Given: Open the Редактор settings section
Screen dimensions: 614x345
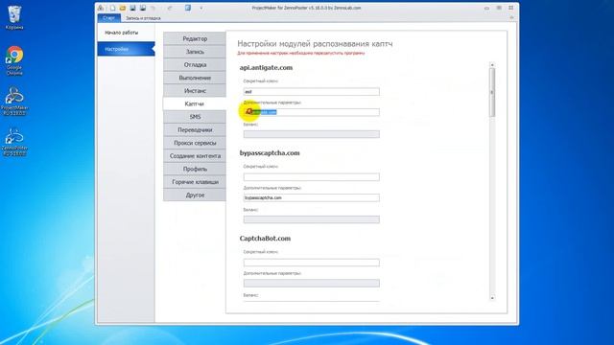Looking at the screenshot, I should 195,38.
